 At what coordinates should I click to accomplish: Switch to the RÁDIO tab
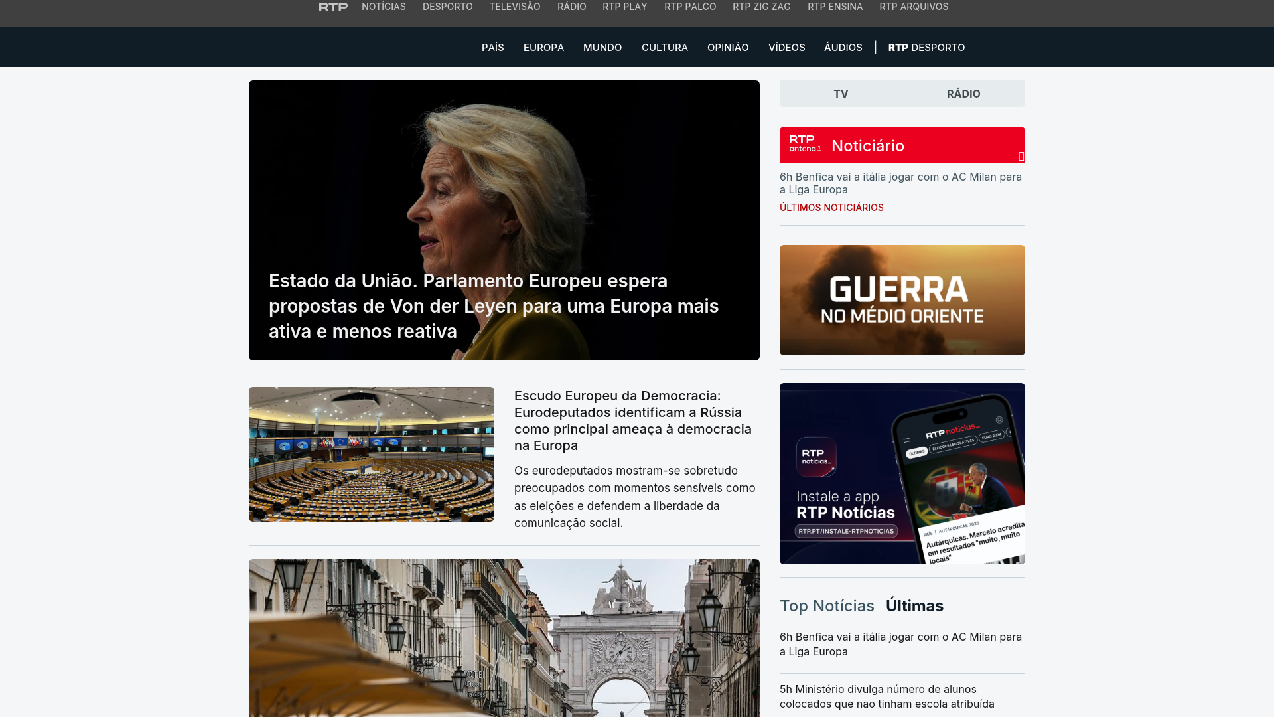(963, 94)
